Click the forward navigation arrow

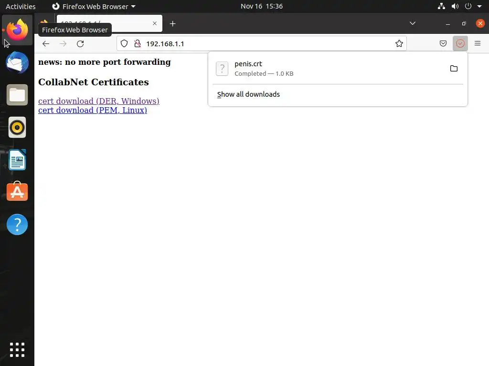click(63, 43)
